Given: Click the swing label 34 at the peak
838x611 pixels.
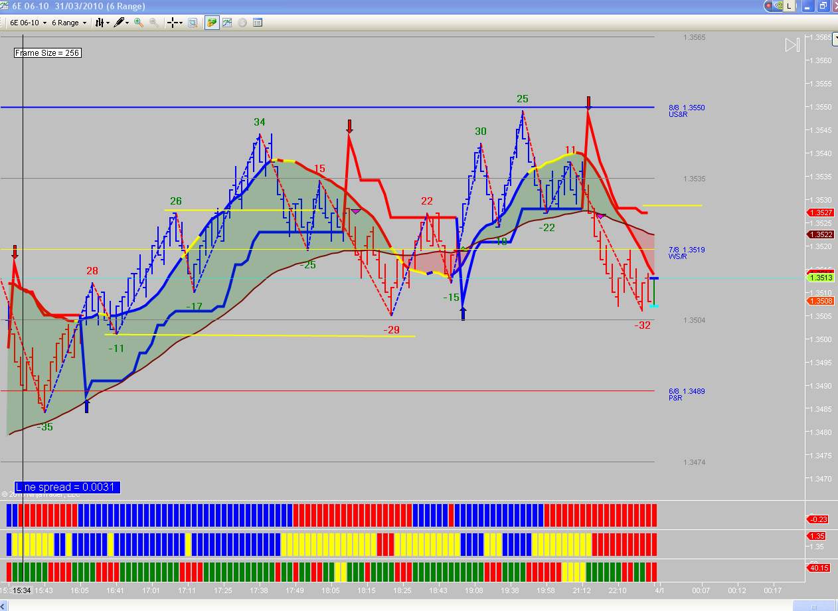Looking at the screenshot, I should [259, 122].
